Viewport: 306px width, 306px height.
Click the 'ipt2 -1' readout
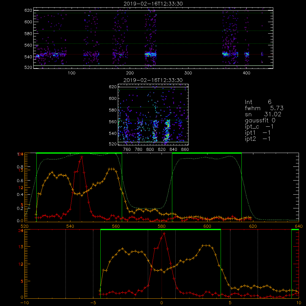(258, 139)
